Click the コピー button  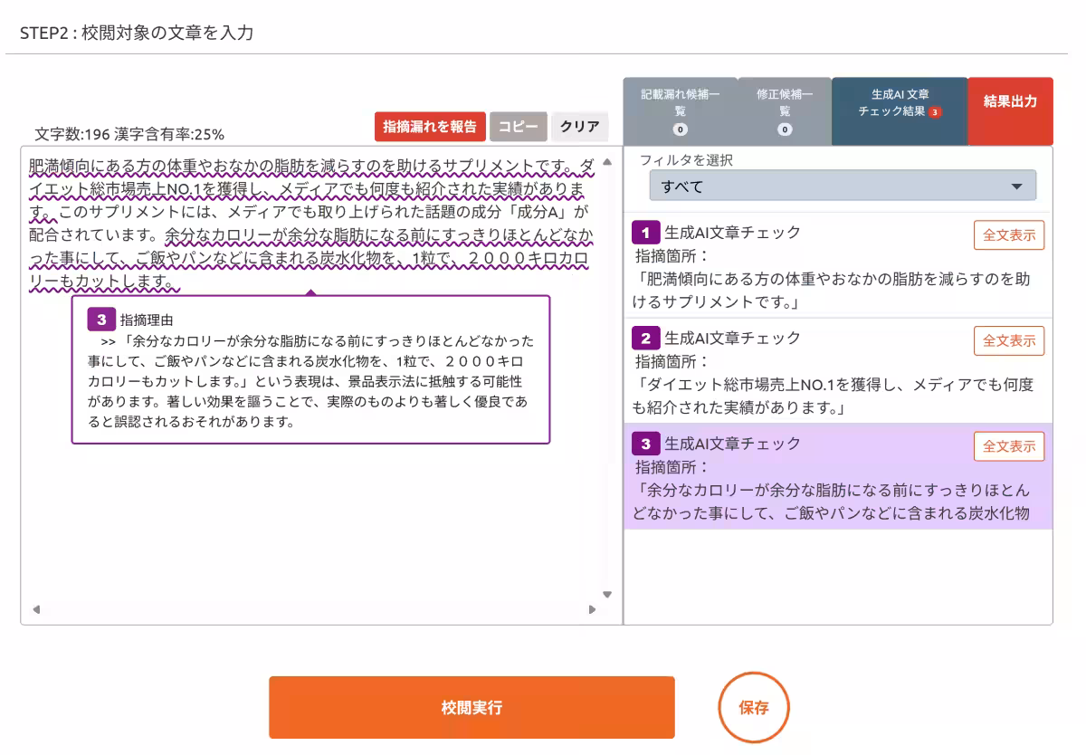click(518, 127)
